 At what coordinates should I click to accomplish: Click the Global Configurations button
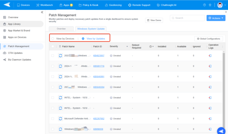coord(208,39)
